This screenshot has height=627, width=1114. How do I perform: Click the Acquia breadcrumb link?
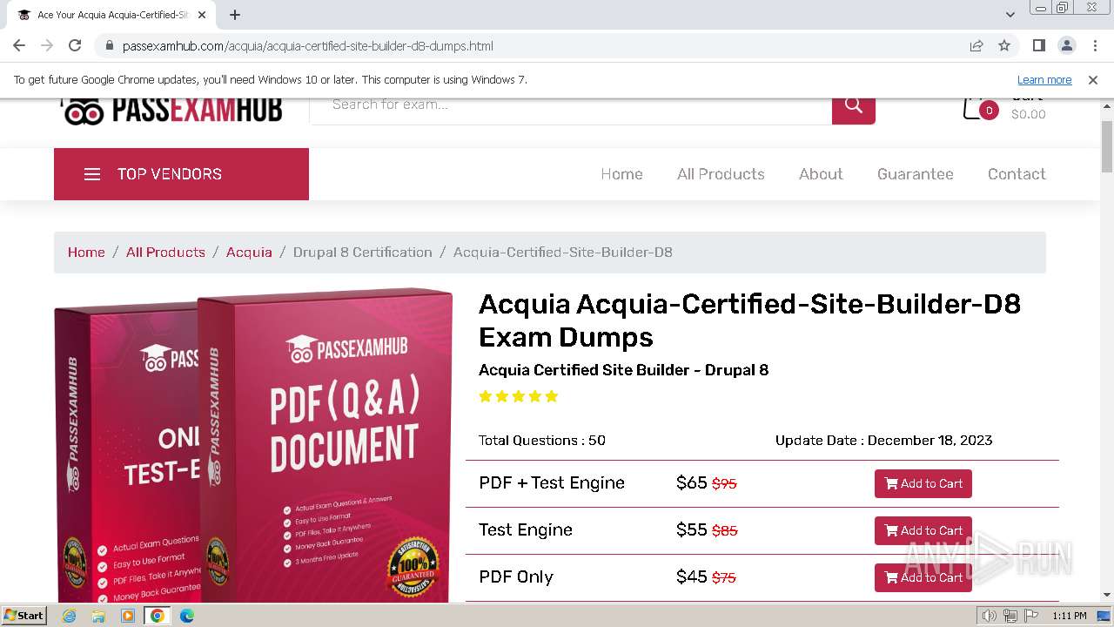pos(249,253)
